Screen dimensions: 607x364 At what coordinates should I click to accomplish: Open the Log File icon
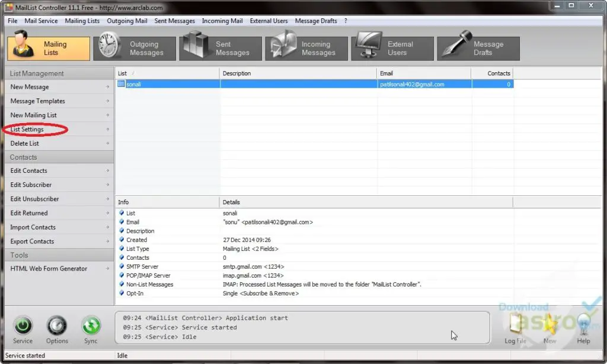point(515,326)
